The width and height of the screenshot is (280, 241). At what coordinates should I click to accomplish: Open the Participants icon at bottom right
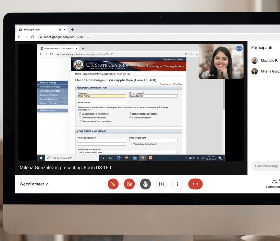274,181
